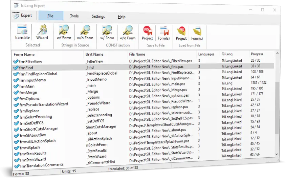Toggle check mark for frmFind
Viewport: 286px width, 178px height.
coord(16,67)
